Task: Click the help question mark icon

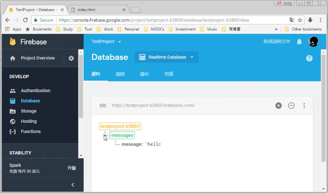Action: (309, 58)
